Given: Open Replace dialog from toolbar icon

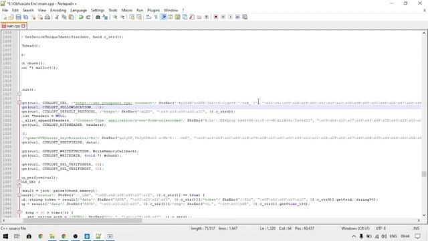Looking at the screenshot, I should click(105, 17).
